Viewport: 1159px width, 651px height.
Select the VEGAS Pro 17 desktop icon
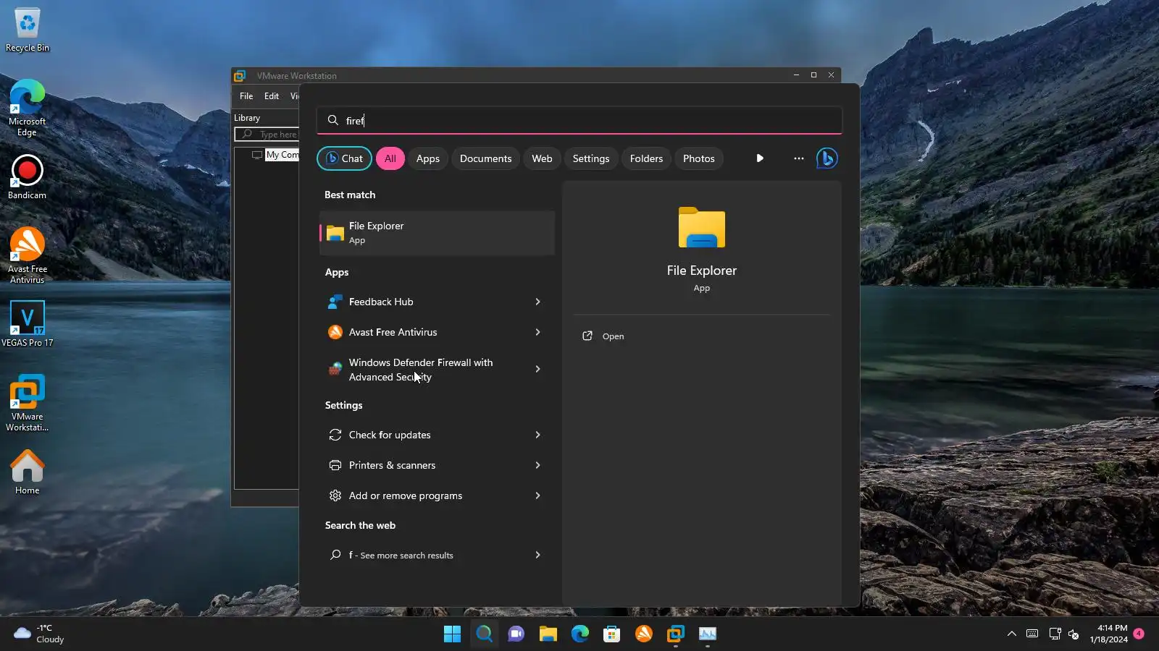(28, 324)
